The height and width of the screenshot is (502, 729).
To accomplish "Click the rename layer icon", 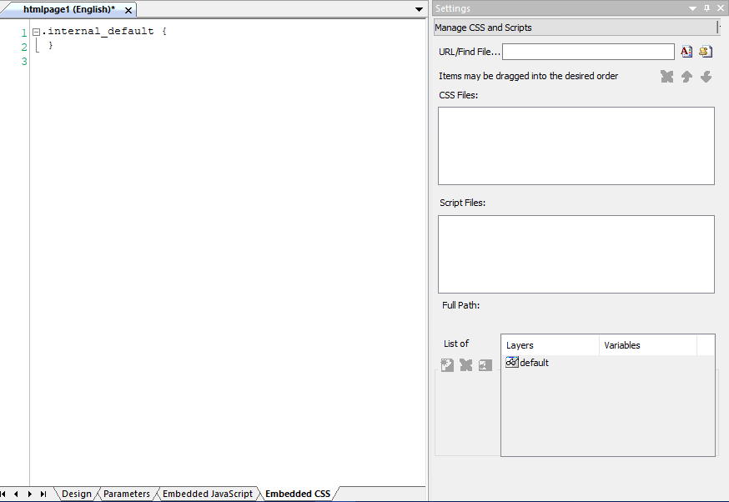I will click(x=485, y=365).
